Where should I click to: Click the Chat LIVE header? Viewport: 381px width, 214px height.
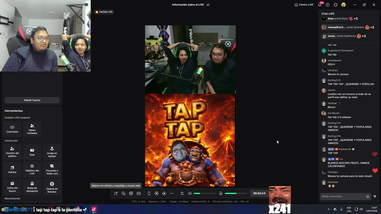pos(328,14)
